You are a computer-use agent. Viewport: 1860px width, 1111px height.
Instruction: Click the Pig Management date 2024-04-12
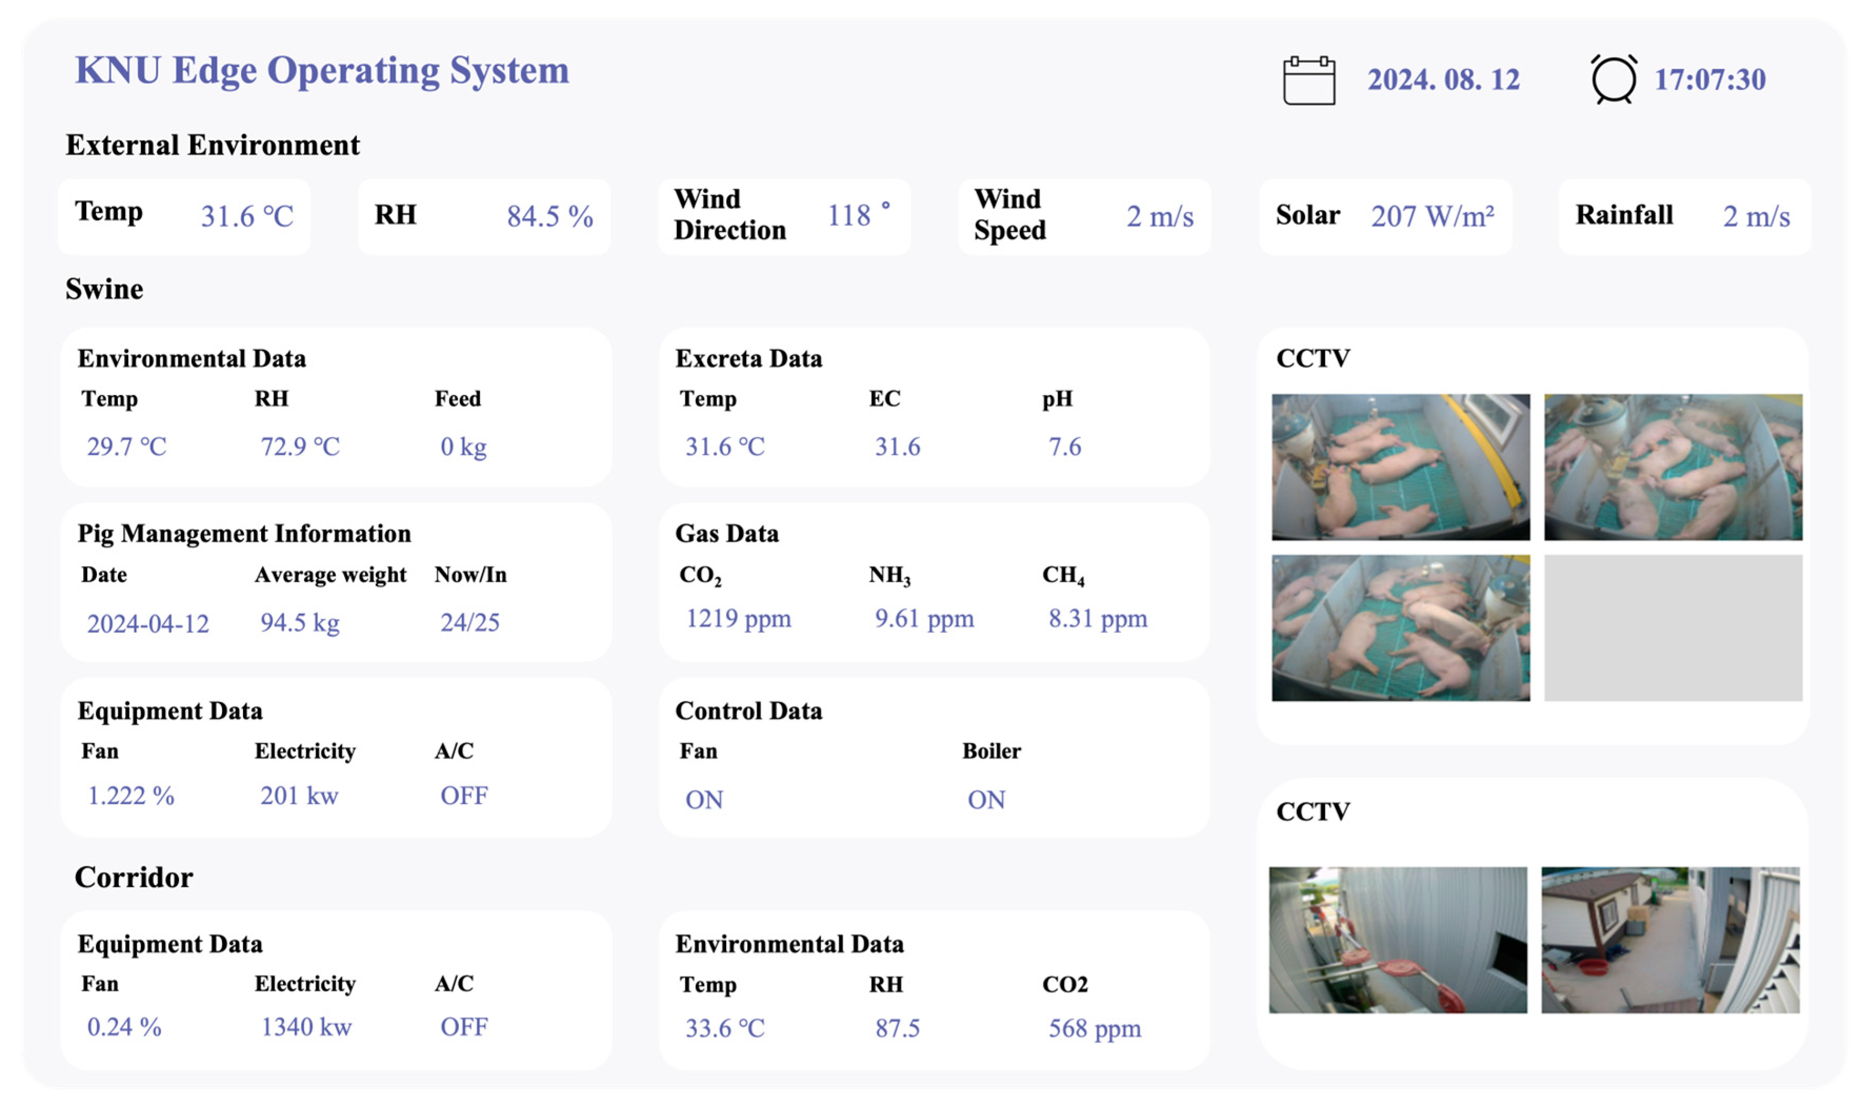coord(147,623)
